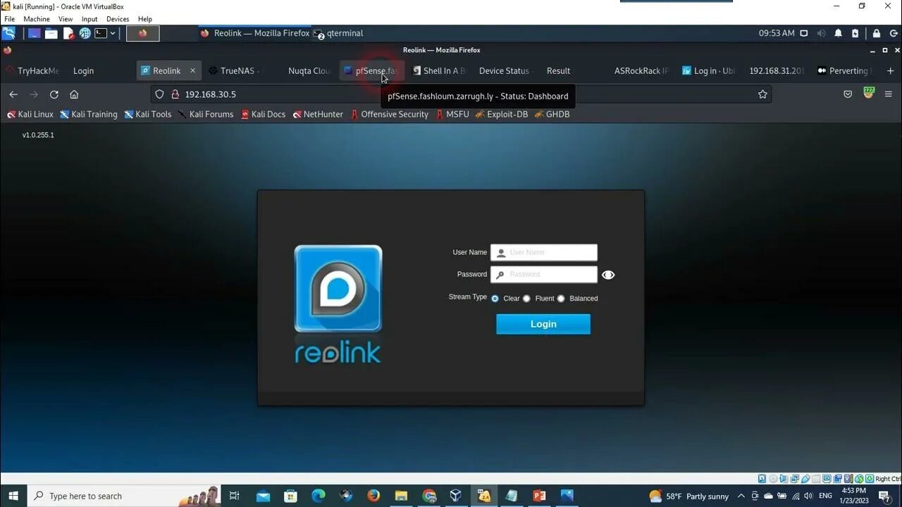The width and height of the screenshot is (902, 507).
Task: Click the address bar showing 192.168.30.5
Action: pyautogui.click(x=461, y=94)
